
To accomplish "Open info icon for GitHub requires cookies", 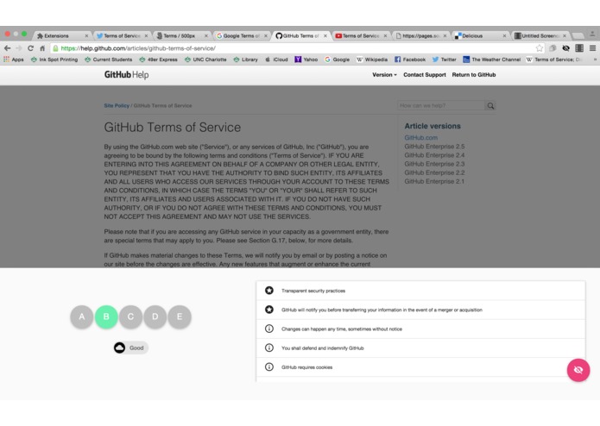I will click(269, 366).
